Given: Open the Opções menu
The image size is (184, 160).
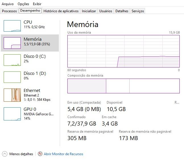Looking at the screenshot, I should [x=23, y=4].
